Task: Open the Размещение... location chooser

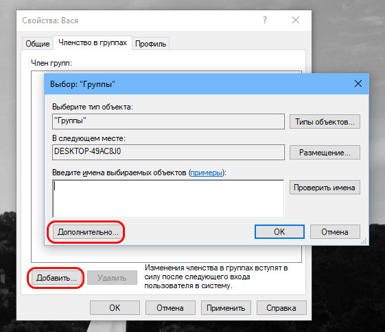Action: click(x=325, y=152)
